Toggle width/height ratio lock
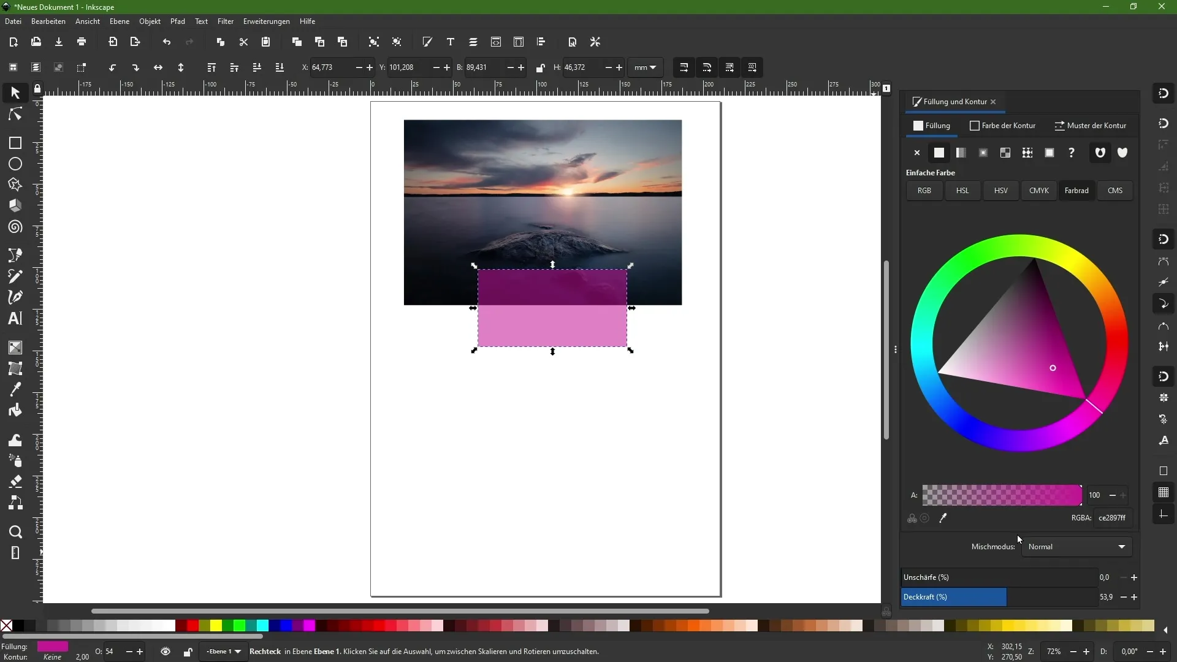The image size is (1177, 662). pos(540,67)
